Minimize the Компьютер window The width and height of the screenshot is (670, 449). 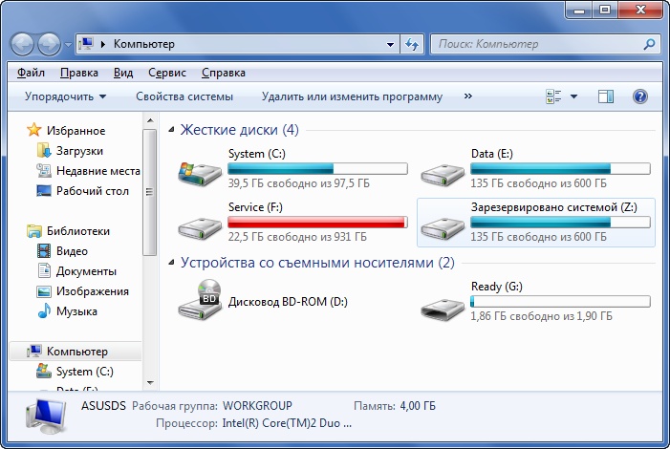coord(579,10)
